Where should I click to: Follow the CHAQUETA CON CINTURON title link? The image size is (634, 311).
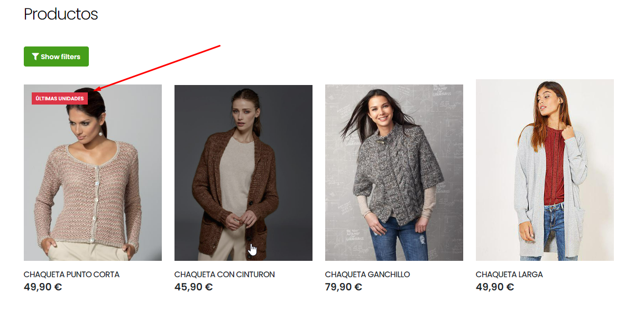click(224, 275)
